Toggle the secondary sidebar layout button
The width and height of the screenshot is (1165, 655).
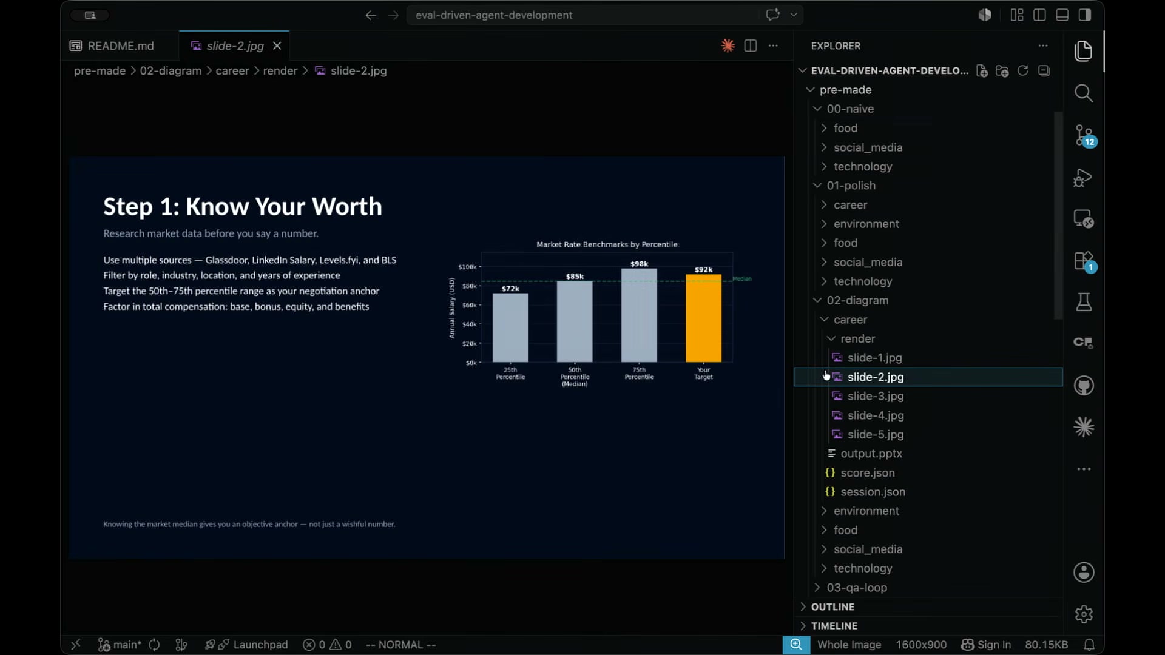coord(1085,15)
